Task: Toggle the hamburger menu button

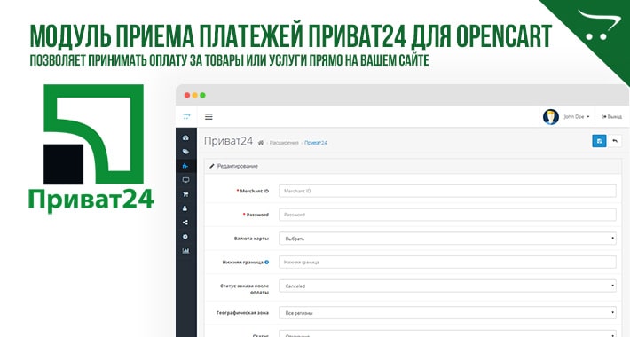Action: click(x=209, y=117)
